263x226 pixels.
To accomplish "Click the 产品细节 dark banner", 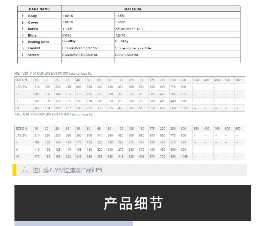I will click(x=133, y=203).
